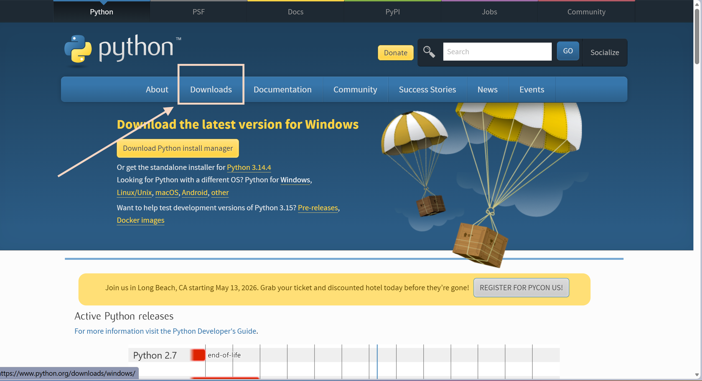Image resolution: width=702 pixels, height=381 pixels.
Task: Open Community in the top bar
Action: pos(586,12)
